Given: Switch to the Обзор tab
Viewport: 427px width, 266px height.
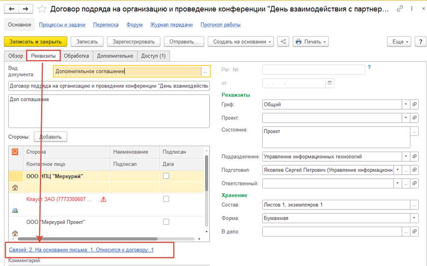Looking at the screenshot, I should pyautogui.click(x=15, y=56).
